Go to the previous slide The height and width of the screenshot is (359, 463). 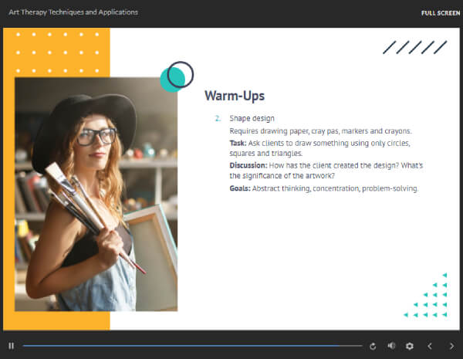pos(431,346)
